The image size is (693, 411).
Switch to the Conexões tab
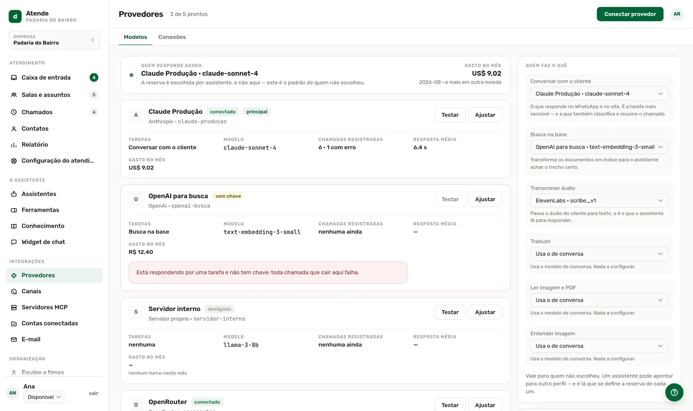[172, 37]
